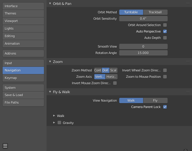
Task: Switch to the Add-ons category
Action: [x=23, y=53]
